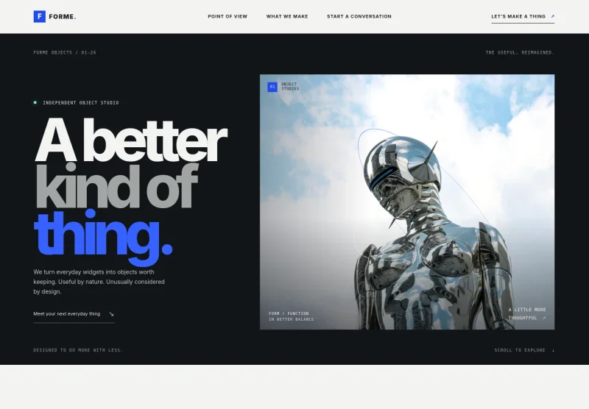Click the A Little More Thoughtful link
This screenshot has width=589, height=409.
coord(527,313)
